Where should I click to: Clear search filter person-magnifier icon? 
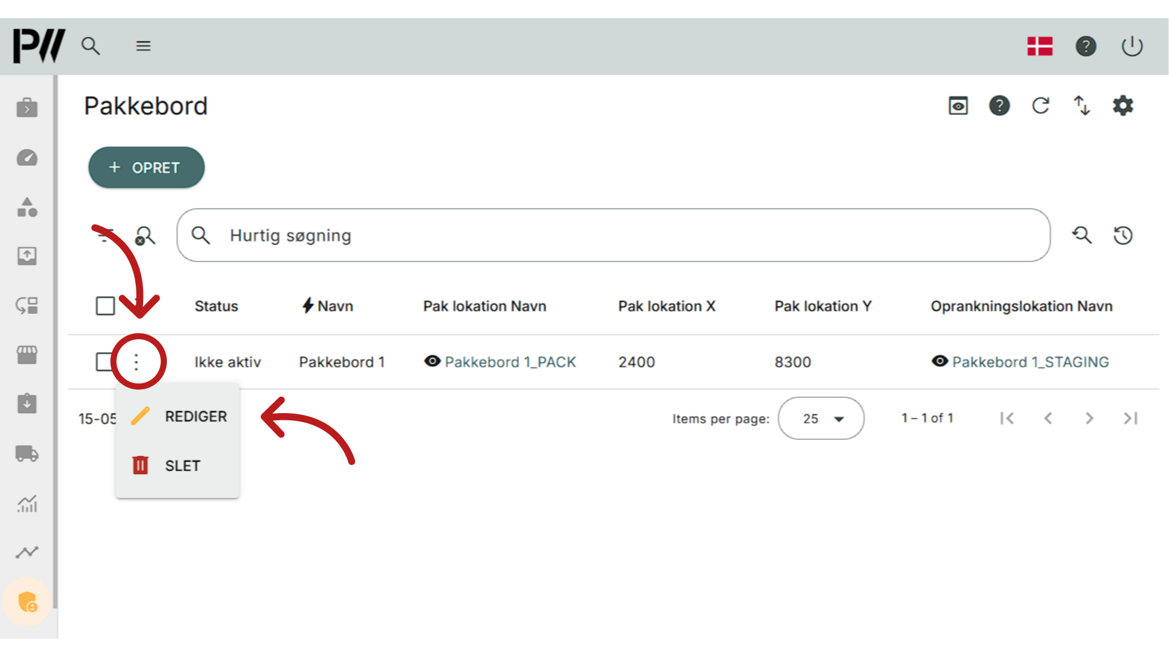tap(145, 236)
